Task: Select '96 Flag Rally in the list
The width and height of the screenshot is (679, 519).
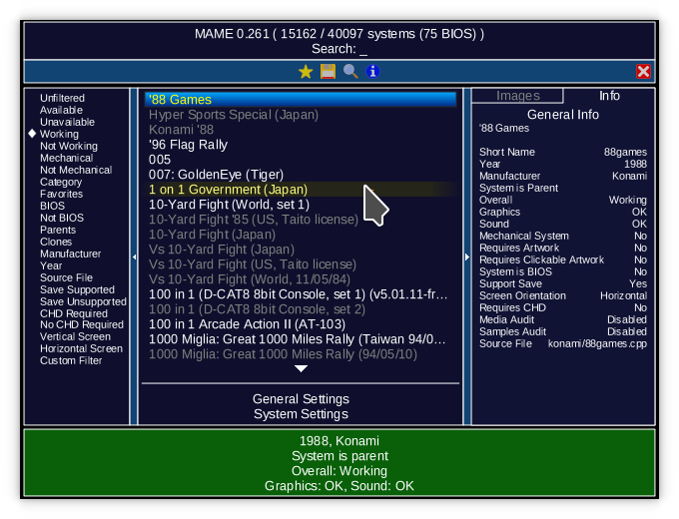Action: (x=188, y=145)
